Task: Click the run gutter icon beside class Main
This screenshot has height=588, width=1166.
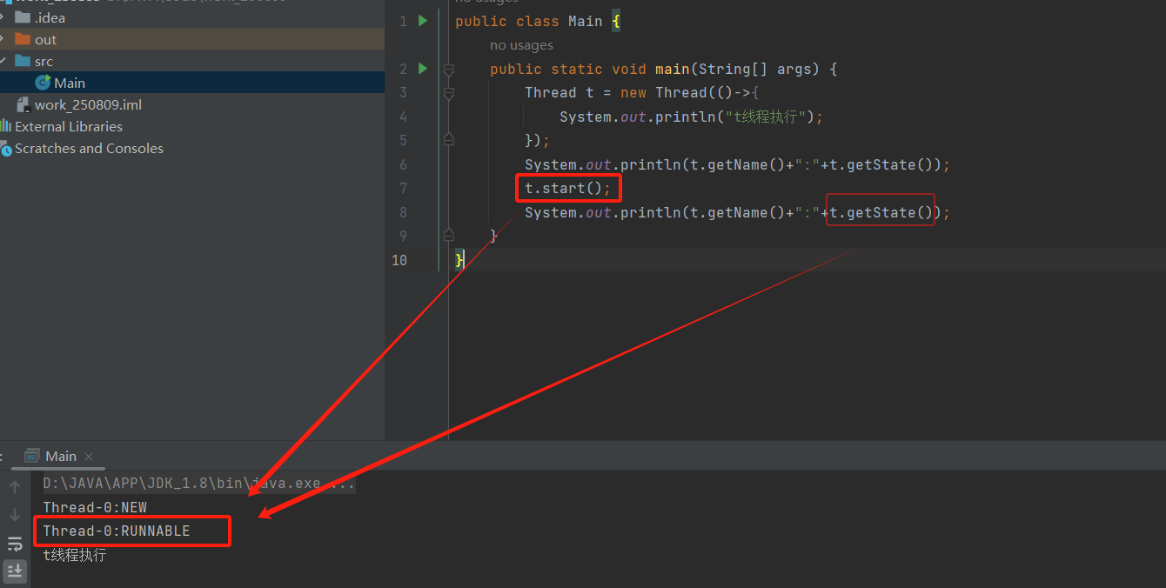Action: (x=423, y=21)
